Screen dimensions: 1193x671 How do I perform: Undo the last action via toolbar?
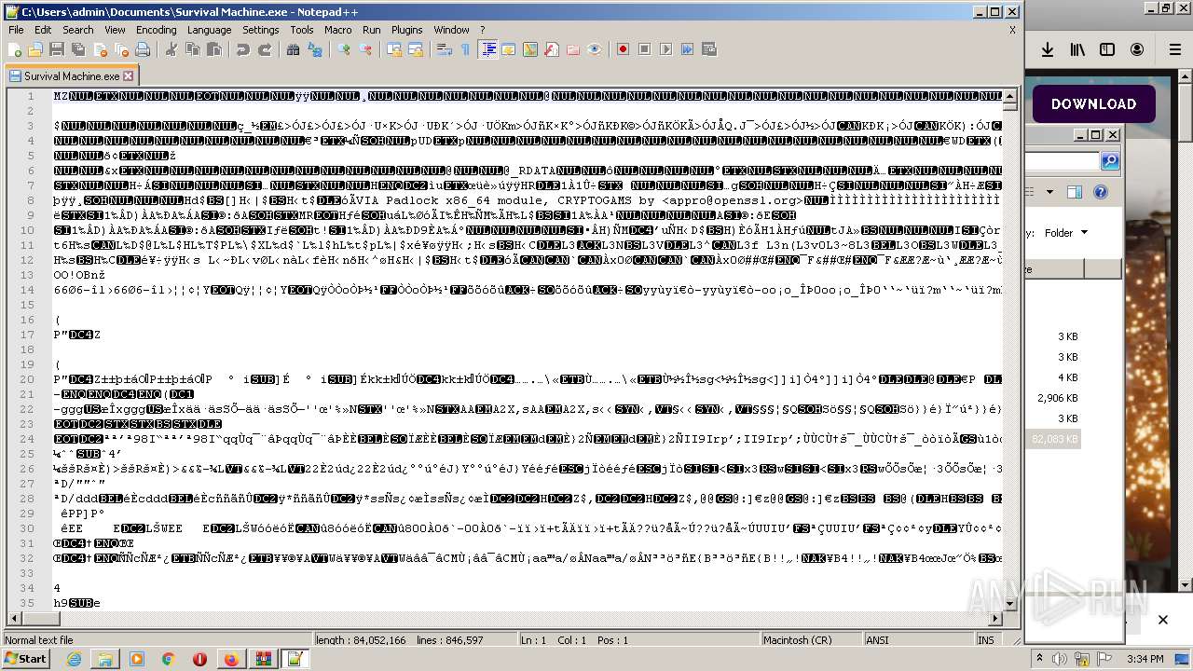243,49
